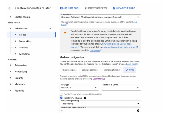The height and width of the screenshot is (116, 176).
Task: Click Learn more link after 'as soon as possible'
Action: [95, 50]
